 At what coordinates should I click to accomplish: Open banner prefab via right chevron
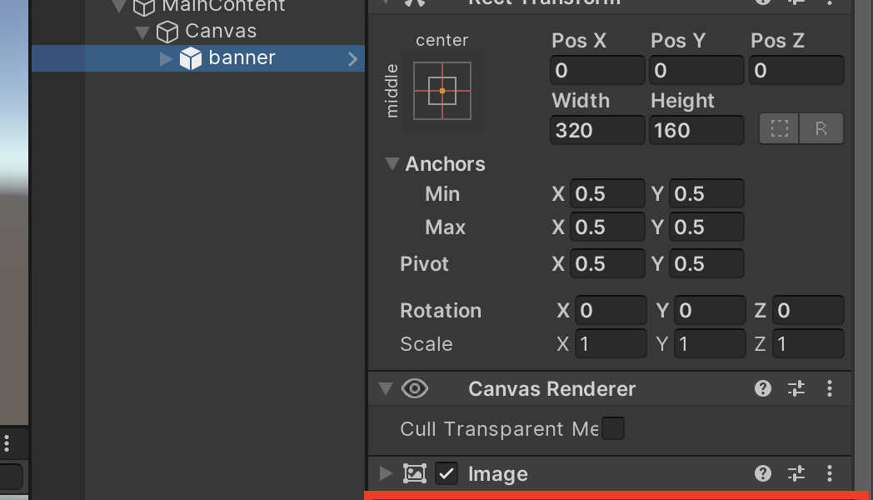[352, 58]
